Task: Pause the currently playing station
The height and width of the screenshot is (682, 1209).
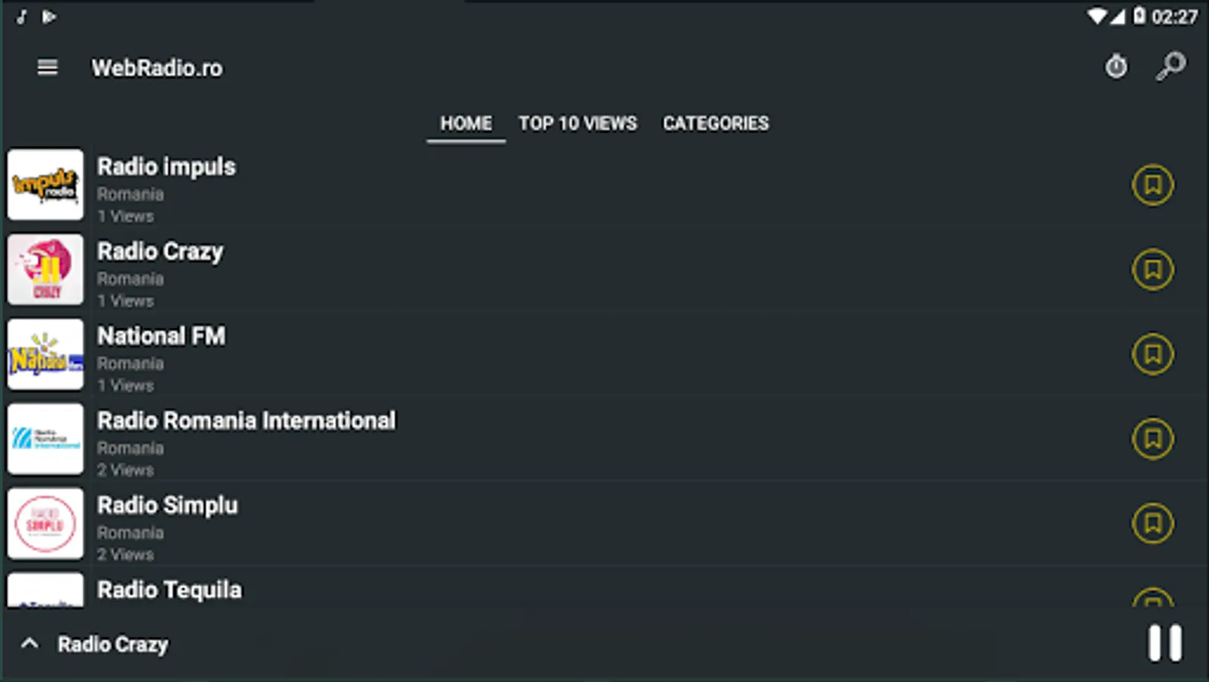Action: (1164, 643)
